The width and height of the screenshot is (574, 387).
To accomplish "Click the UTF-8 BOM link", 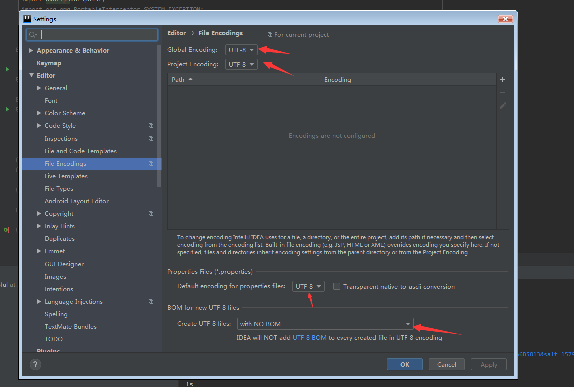I will [310, 338].
